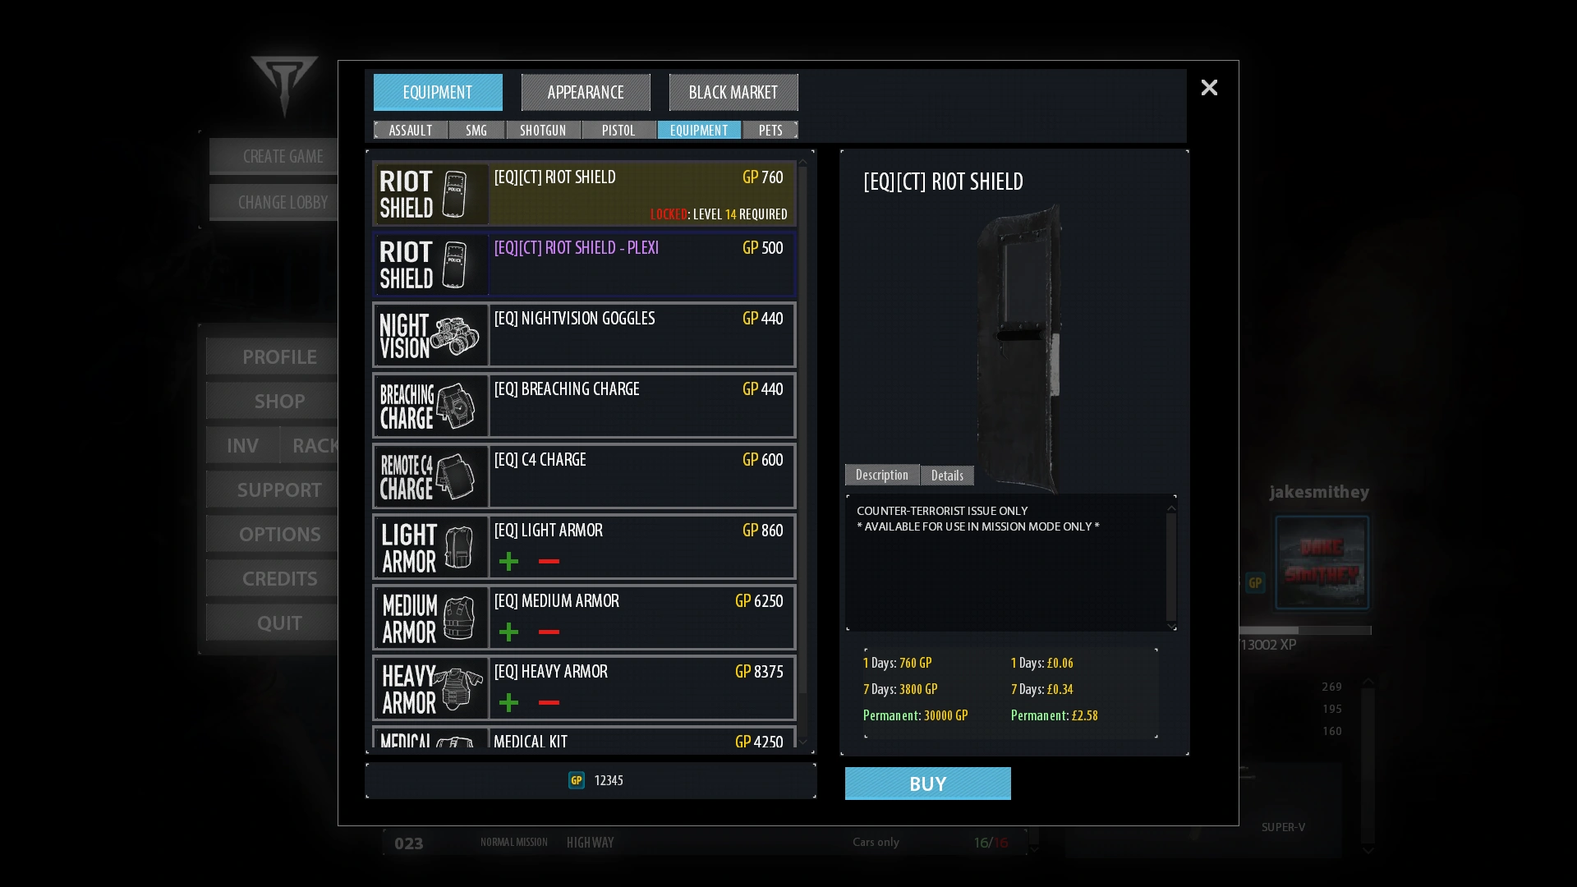Choose the Remote C4 Charge icon
Image resolution: width=1577 pixels, height=887 pixels.
(430, 476)
